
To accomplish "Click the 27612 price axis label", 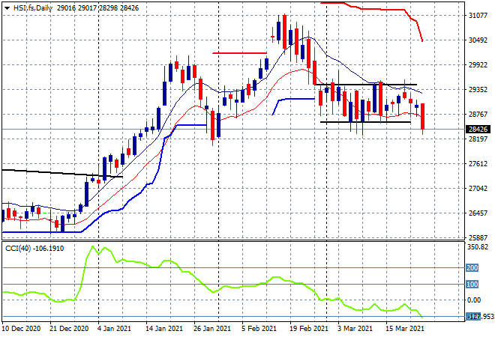I will (478, 163).
